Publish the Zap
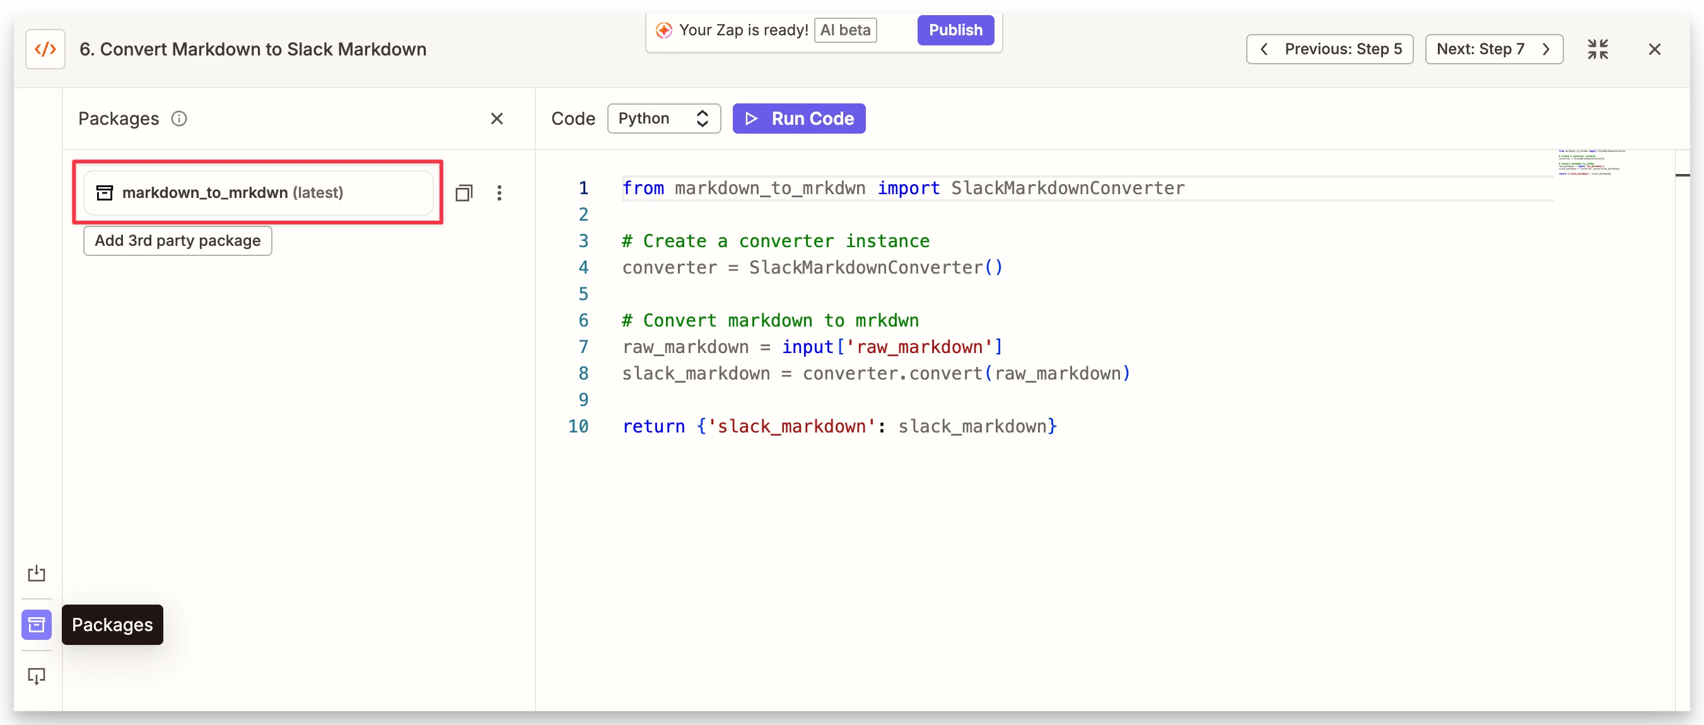This screenshot has height=725, width=1704. point(955,30)
